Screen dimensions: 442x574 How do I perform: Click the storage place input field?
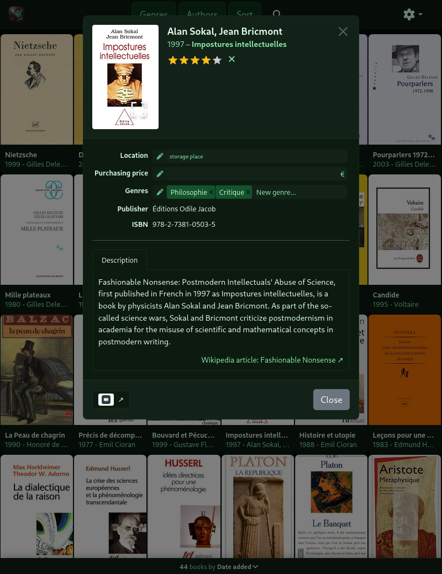point(256,156)
